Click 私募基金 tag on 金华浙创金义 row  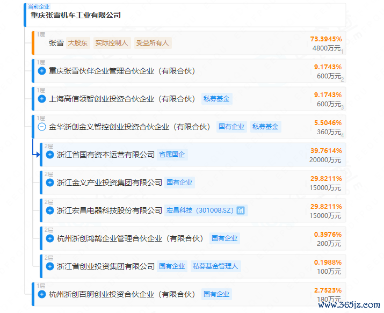click(266, 127)
